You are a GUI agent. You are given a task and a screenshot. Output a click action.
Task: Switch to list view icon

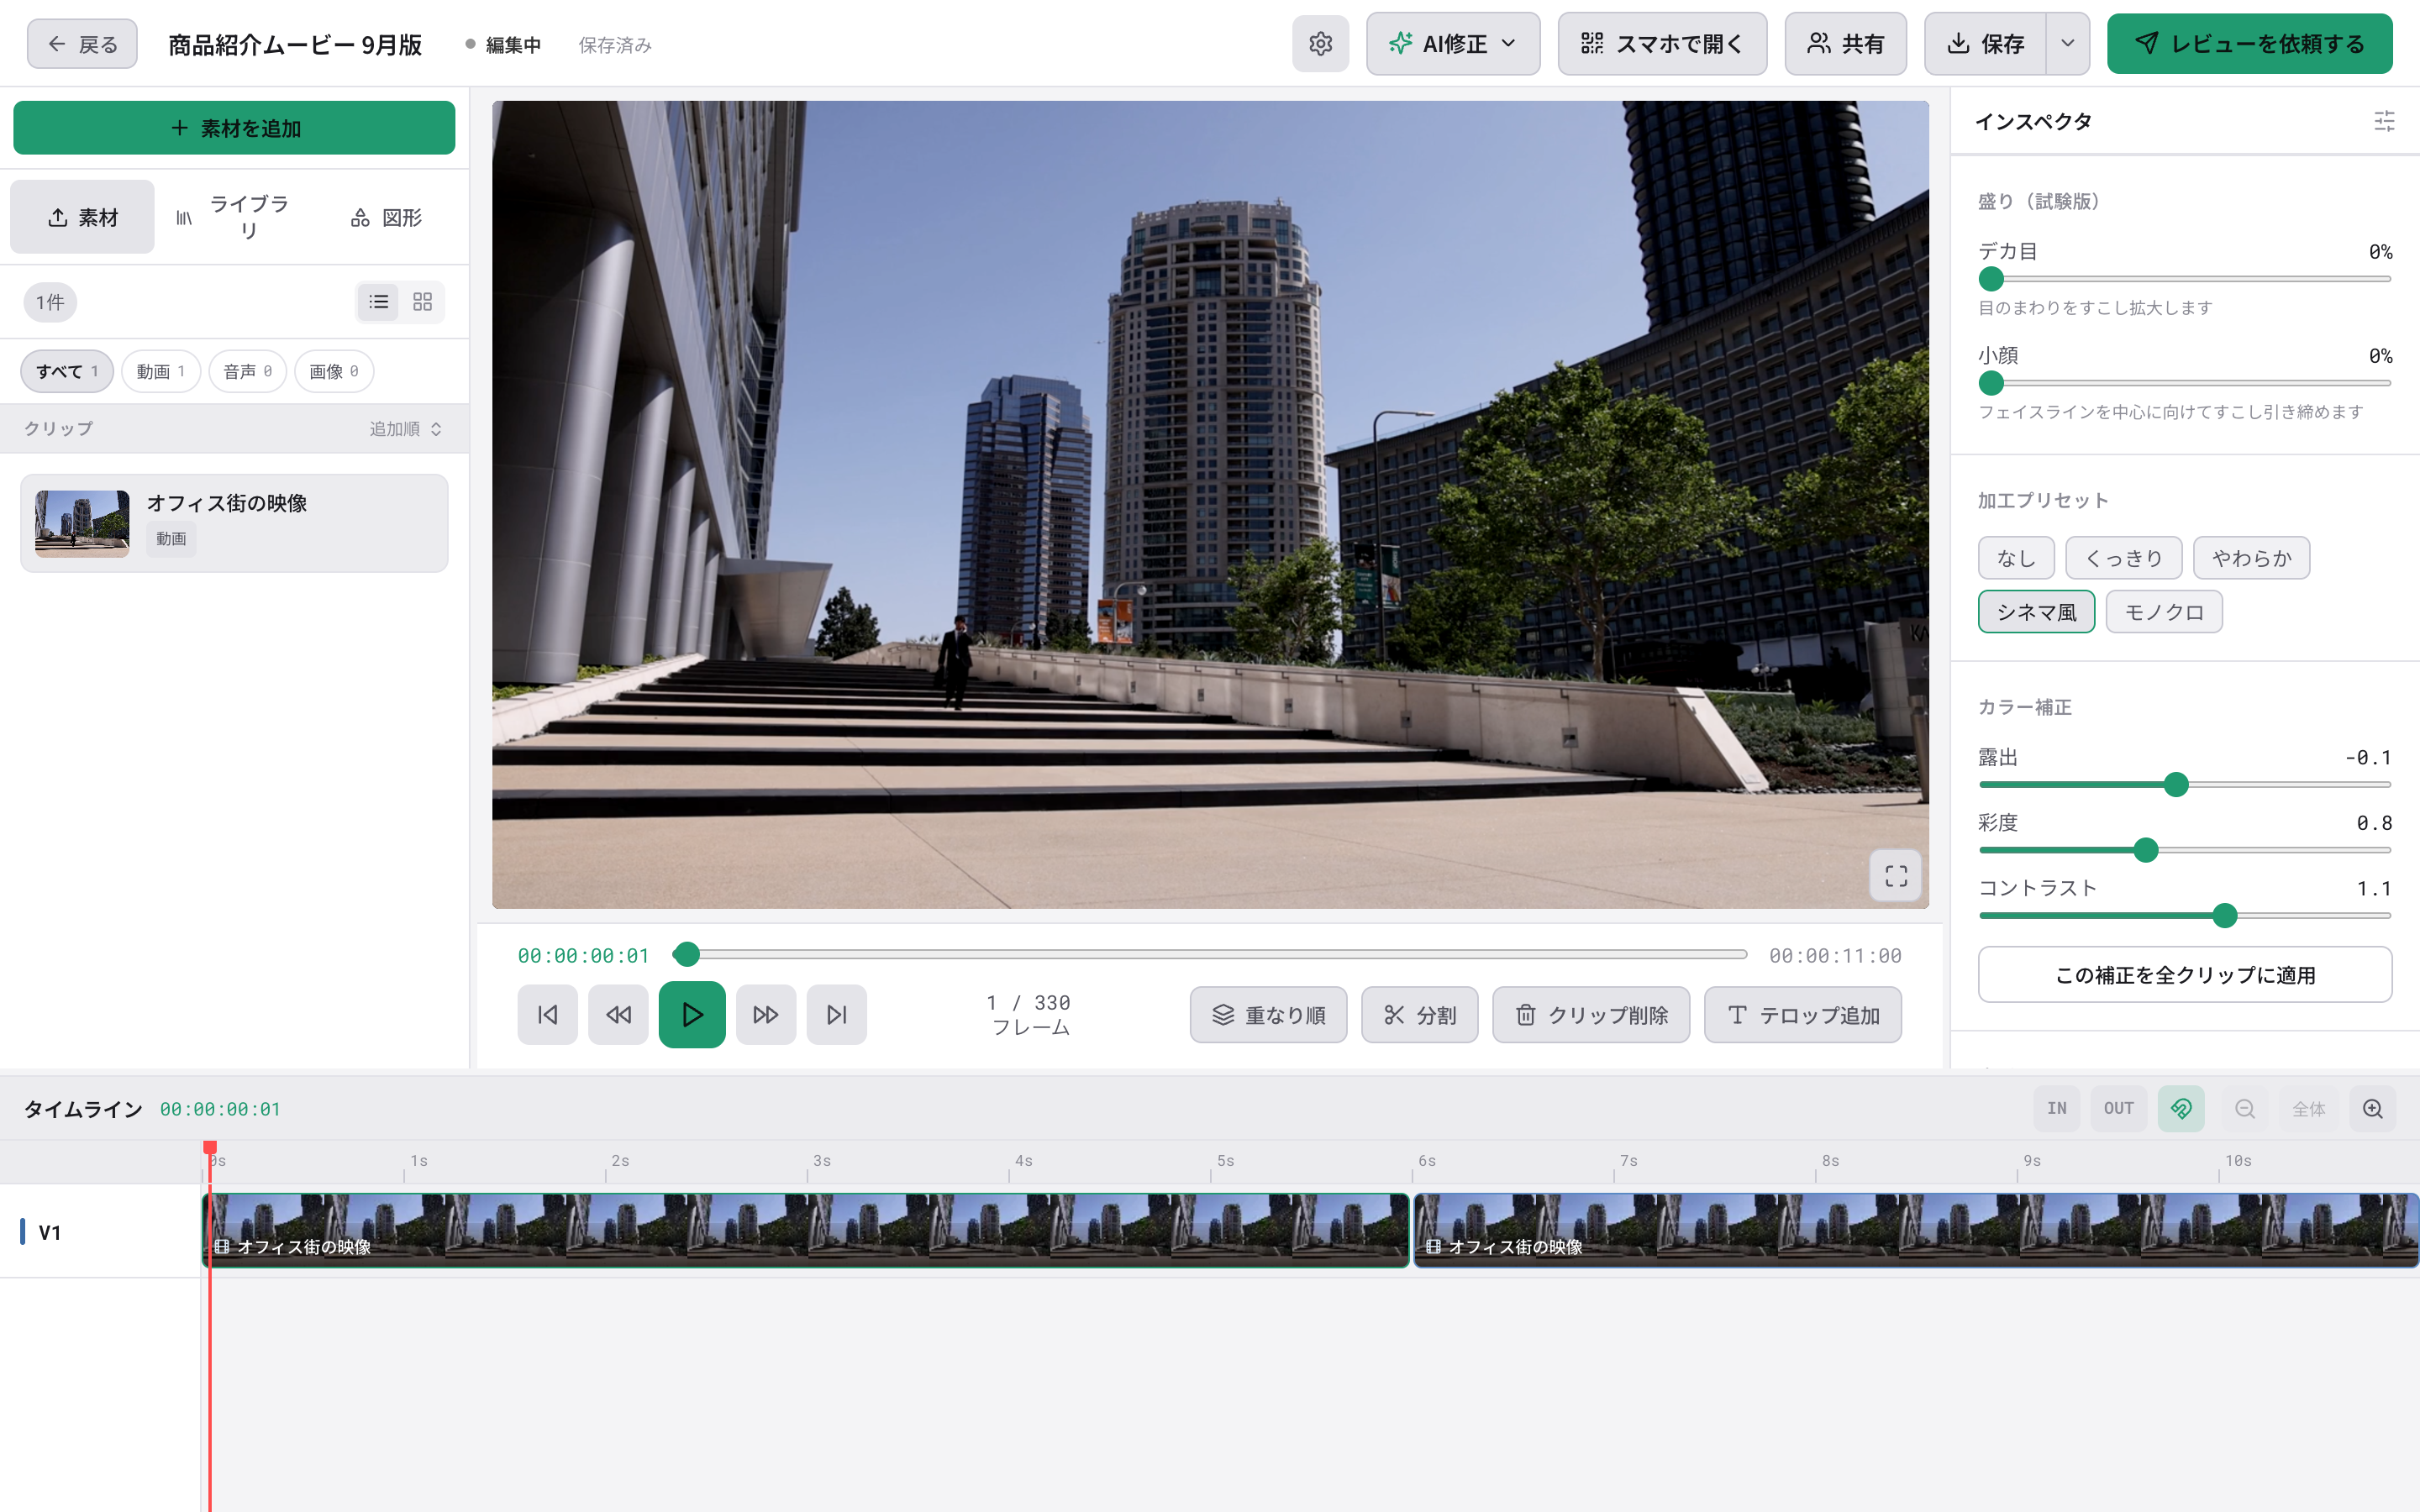tap(379, 302)
